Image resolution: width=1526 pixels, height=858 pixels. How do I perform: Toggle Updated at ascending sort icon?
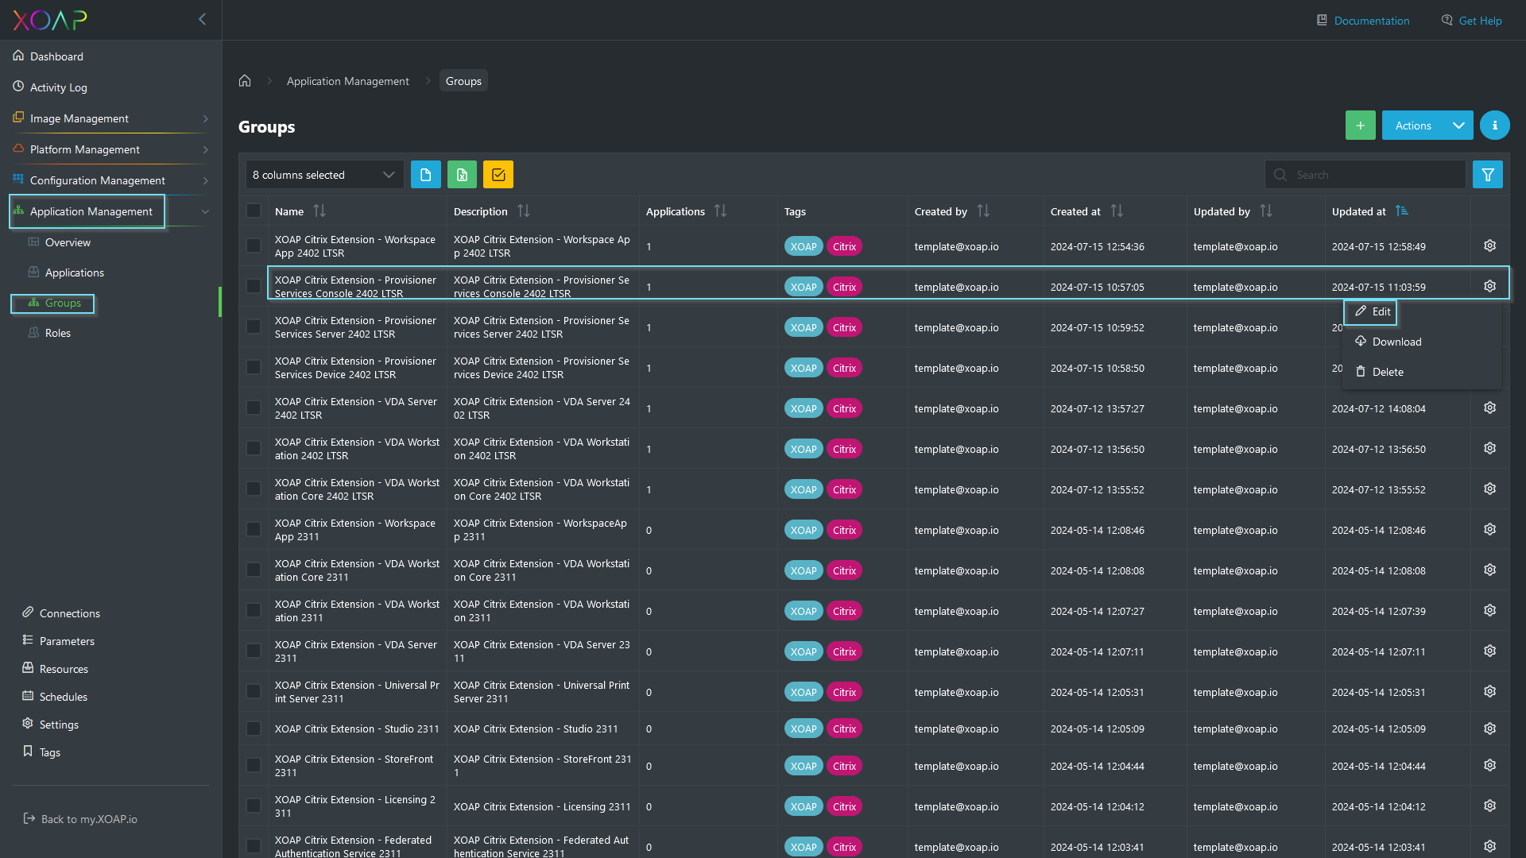1402,211
